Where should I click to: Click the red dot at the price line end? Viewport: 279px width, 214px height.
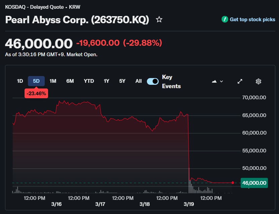(233, 183)
